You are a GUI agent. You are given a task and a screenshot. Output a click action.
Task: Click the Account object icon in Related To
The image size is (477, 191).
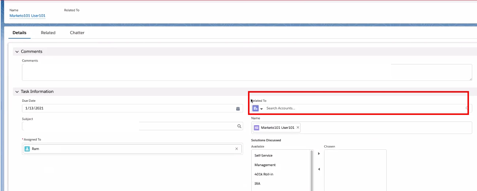(255, 108)
